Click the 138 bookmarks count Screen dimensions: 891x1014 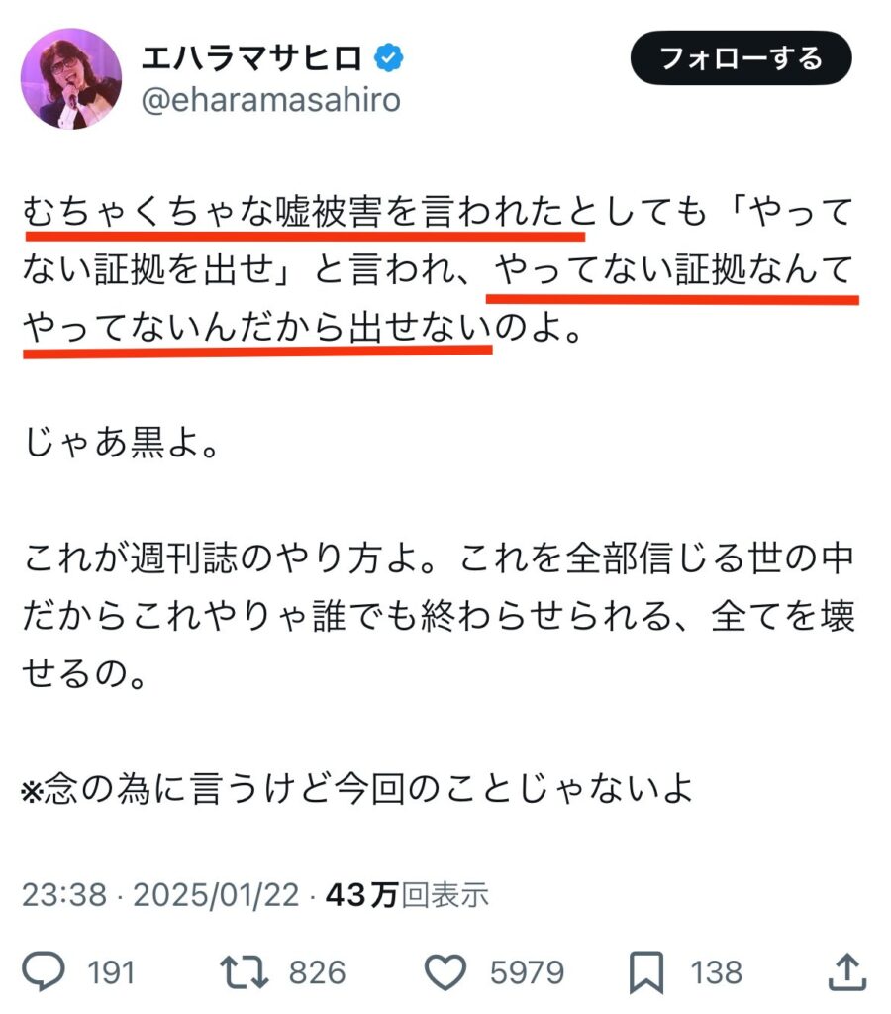(716, 972)
